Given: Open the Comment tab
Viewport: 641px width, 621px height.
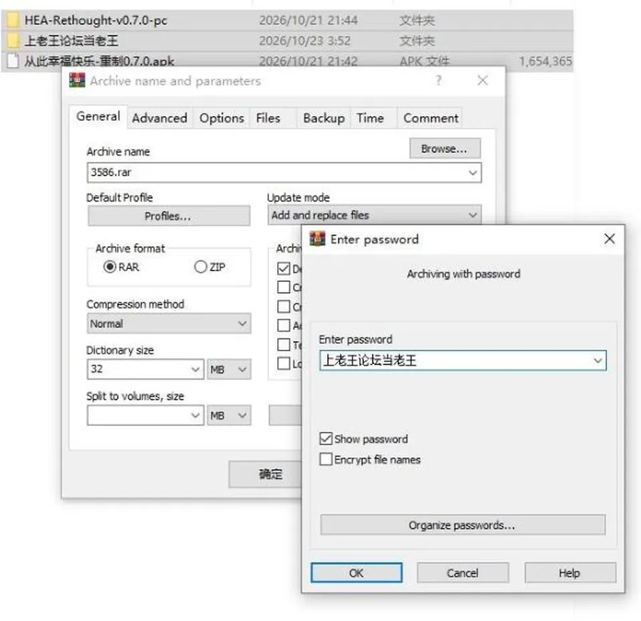Looking at the screenshot, I should coord(431,118).
